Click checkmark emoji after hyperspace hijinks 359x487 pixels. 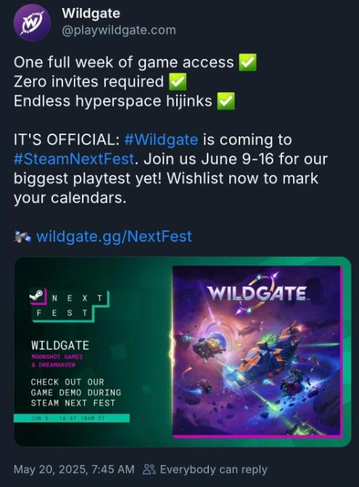pos(226,102)
